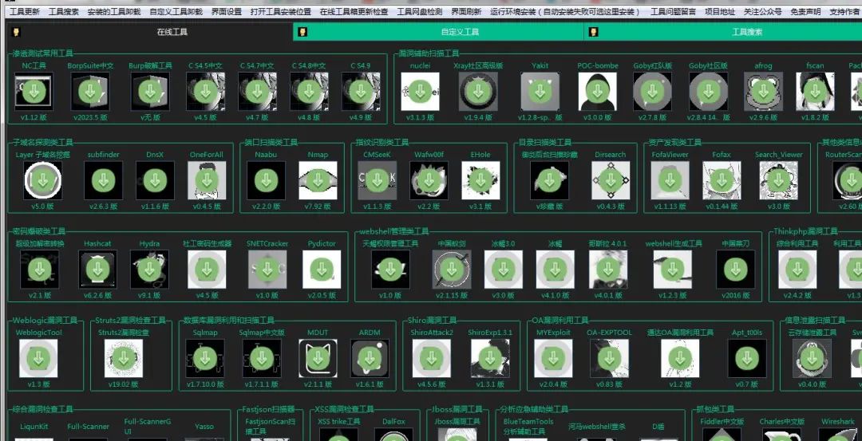Click the BurpSuite中文 download icon
The image size is (862, 441).
pos(90,91)
